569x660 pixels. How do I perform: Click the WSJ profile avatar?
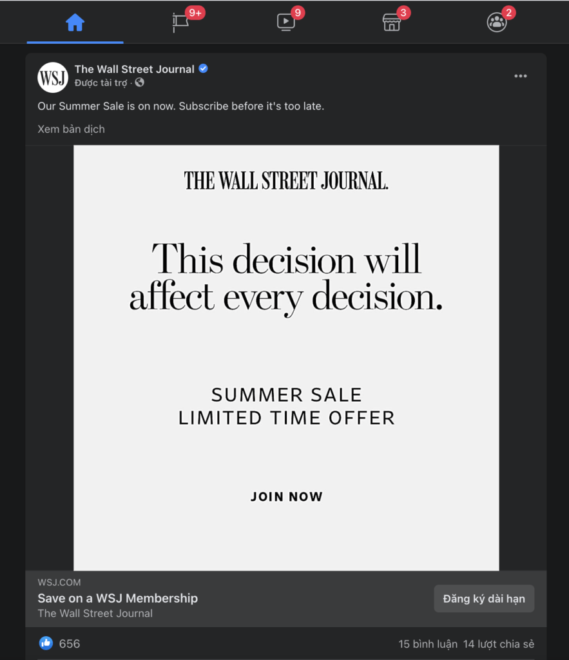tap(53, 77)
